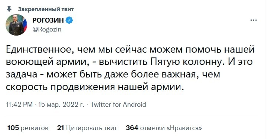Click the 11:42 PM timestamp

[19, 104]
